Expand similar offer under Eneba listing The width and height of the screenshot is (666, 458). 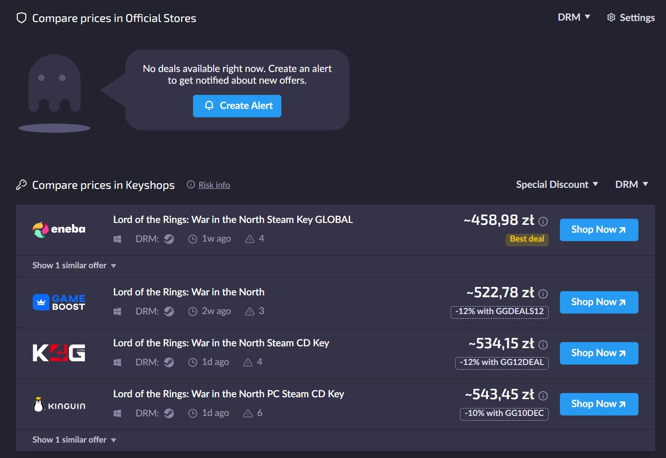(74, 265)
